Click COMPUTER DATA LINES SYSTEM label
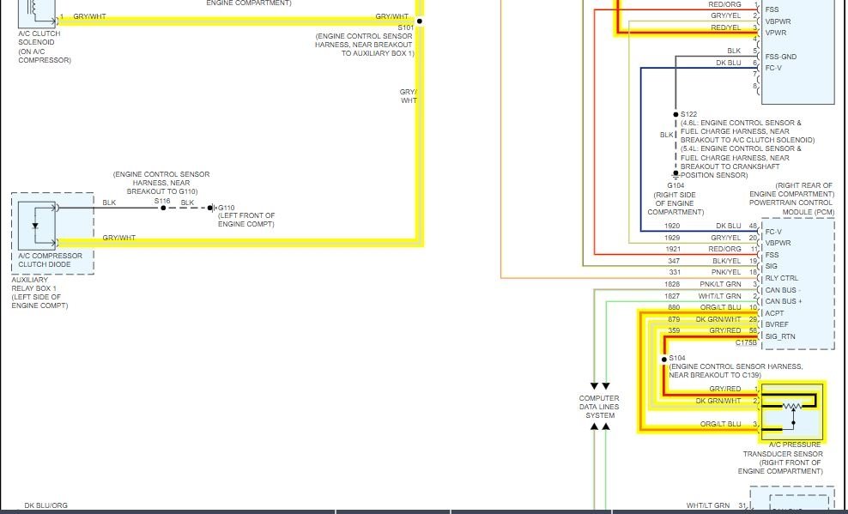Image resolution: width=848 pixels, height=514 pixels. pos(599,407)
